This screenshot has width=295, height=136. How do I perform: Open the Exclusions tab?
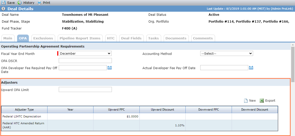(43, 38)
